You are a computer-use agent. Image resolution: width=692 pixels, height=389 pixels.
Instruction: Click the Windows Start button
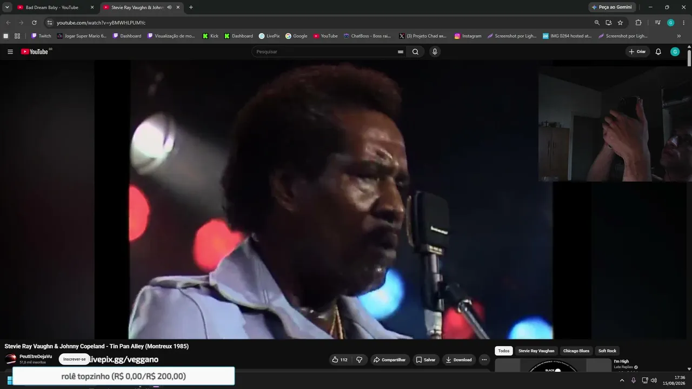click(x=10, y=380)
